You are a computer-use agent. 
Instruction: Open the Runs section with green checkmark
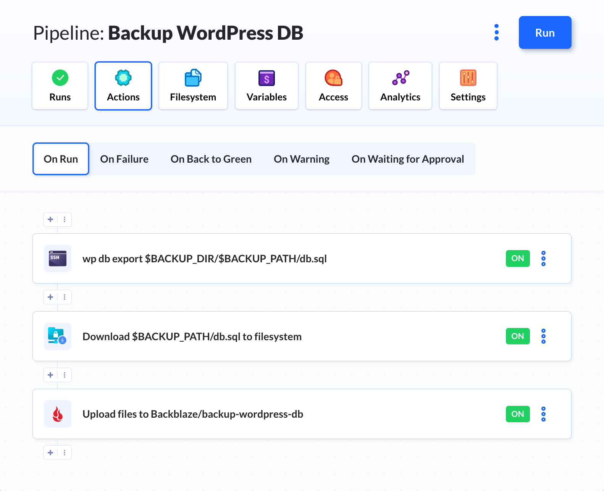pos(60,86)
